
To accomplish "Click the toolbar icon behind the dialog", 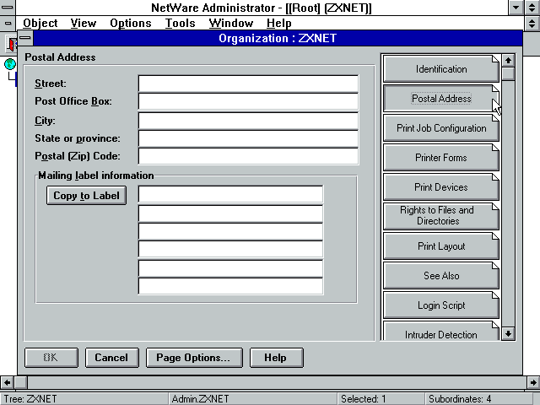I will point(11,44).
